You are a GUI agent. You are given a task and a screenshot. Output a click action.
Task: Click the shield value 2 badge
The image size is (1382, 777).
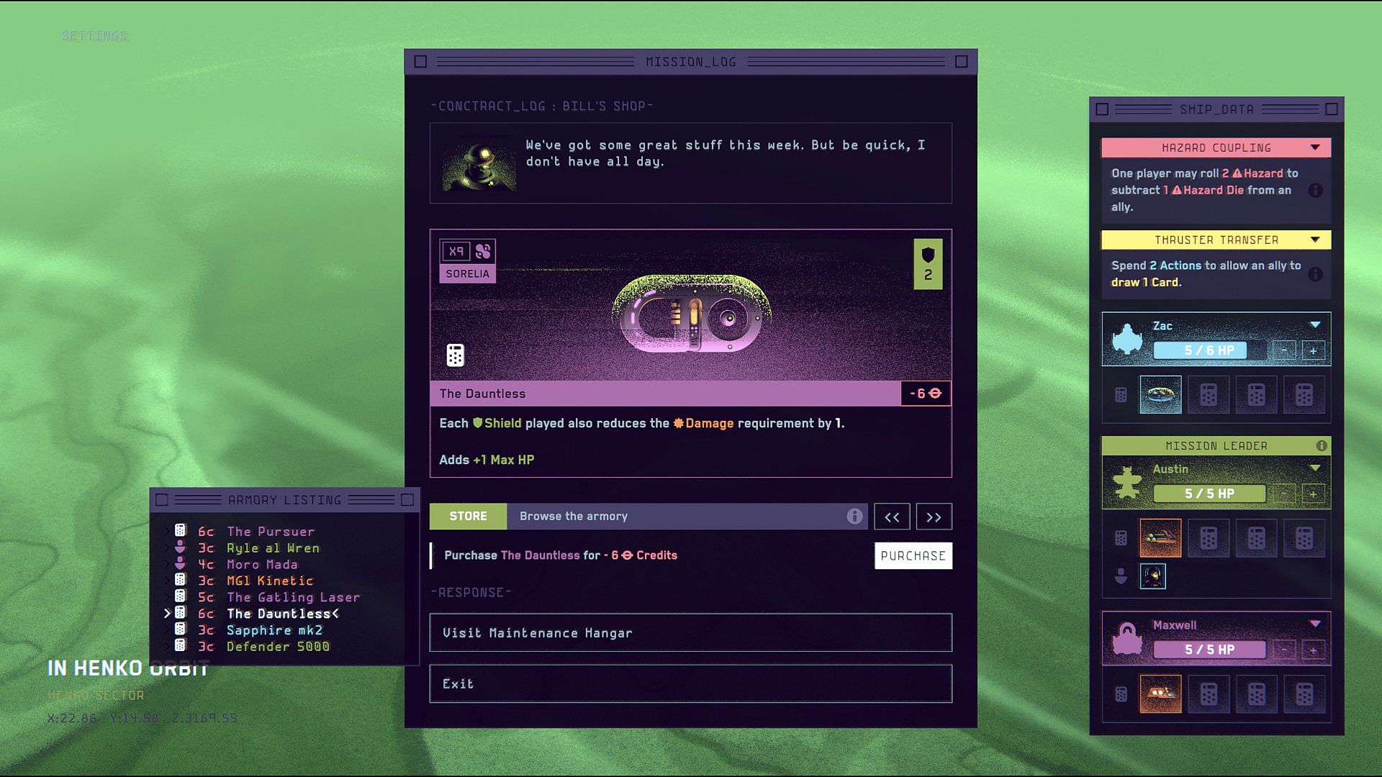(x=928, y=264)
